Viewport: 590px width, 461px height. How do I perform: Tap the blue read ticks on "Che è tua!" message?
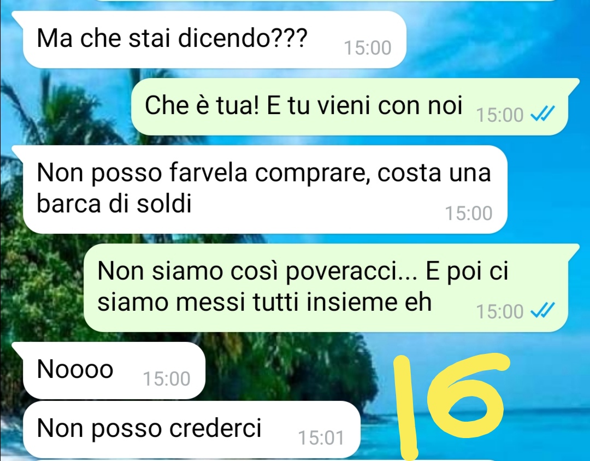pyautogui.click(x=542, y=114)
